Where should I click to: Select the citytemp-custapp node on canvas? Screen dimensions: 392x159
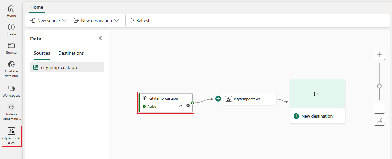pos(166,103)
